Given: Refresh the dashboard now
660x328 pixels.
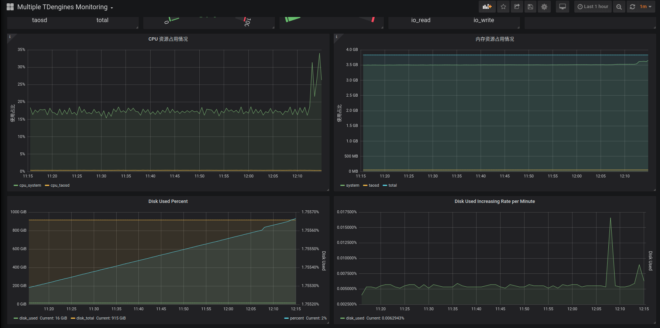Looking at the screenshot, I should [x=632, y=7].
